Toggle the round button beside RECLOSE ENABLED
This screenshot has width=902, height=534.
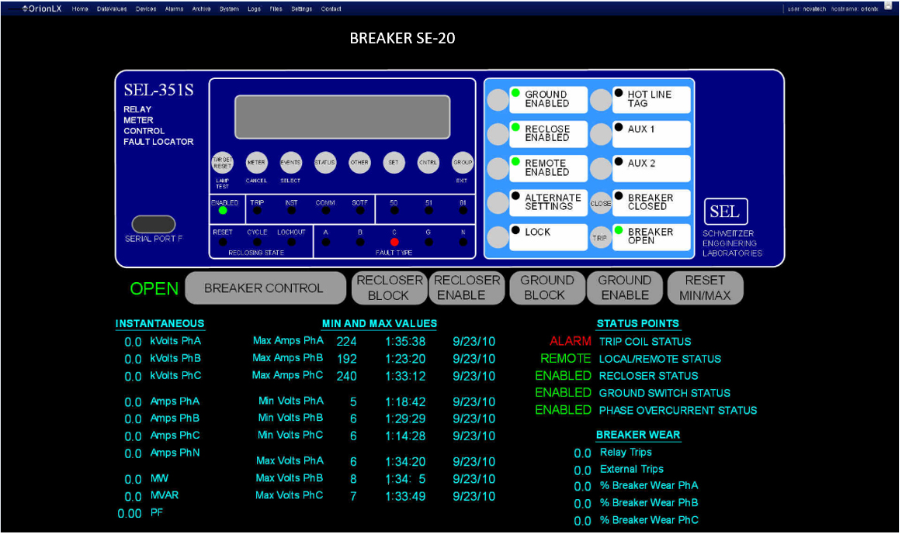click(498, 134)
